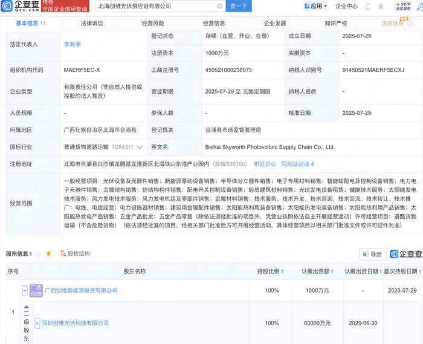Screen dimensions: 423x344
Task: Switch to the 知识产权 tab
Action: click(x=335, y=24)
